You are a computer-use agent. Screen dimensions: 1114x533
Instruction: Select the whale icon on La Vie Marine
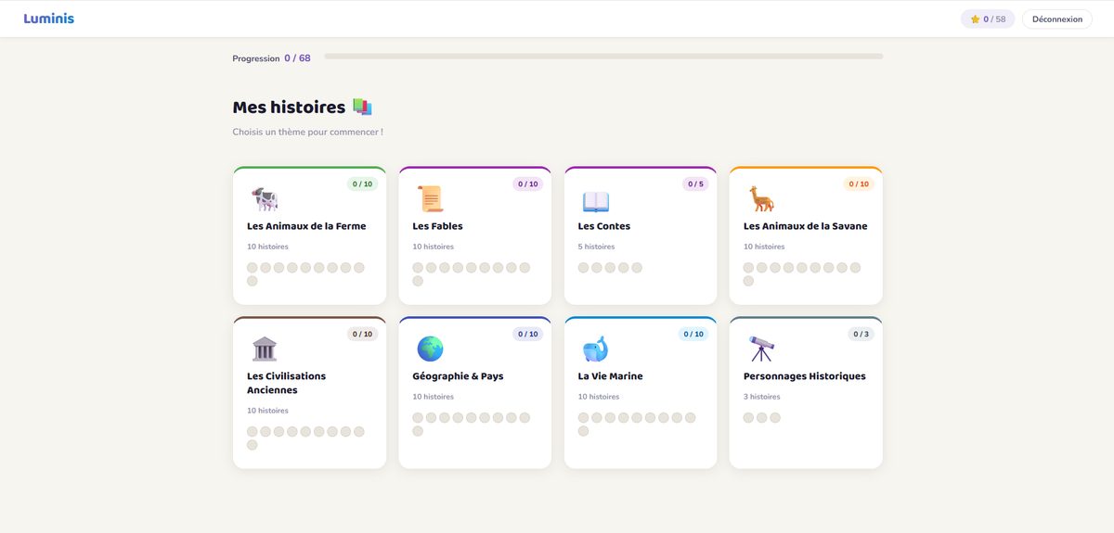[x=595, y=349]
